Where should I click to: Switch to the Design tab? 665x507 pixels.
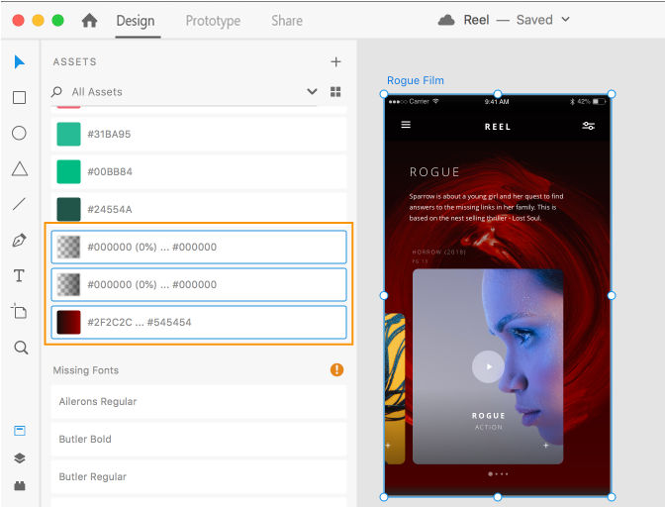tap(136, 21)
